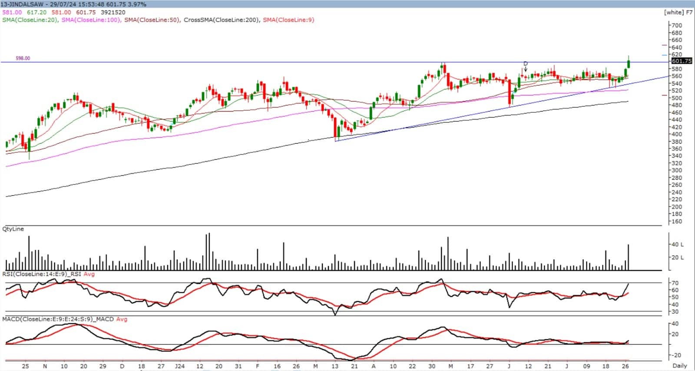695x371 pixels.
Task: Click the 601.75 current price tag
Action: pyautogui.click(x=681, y=61)
